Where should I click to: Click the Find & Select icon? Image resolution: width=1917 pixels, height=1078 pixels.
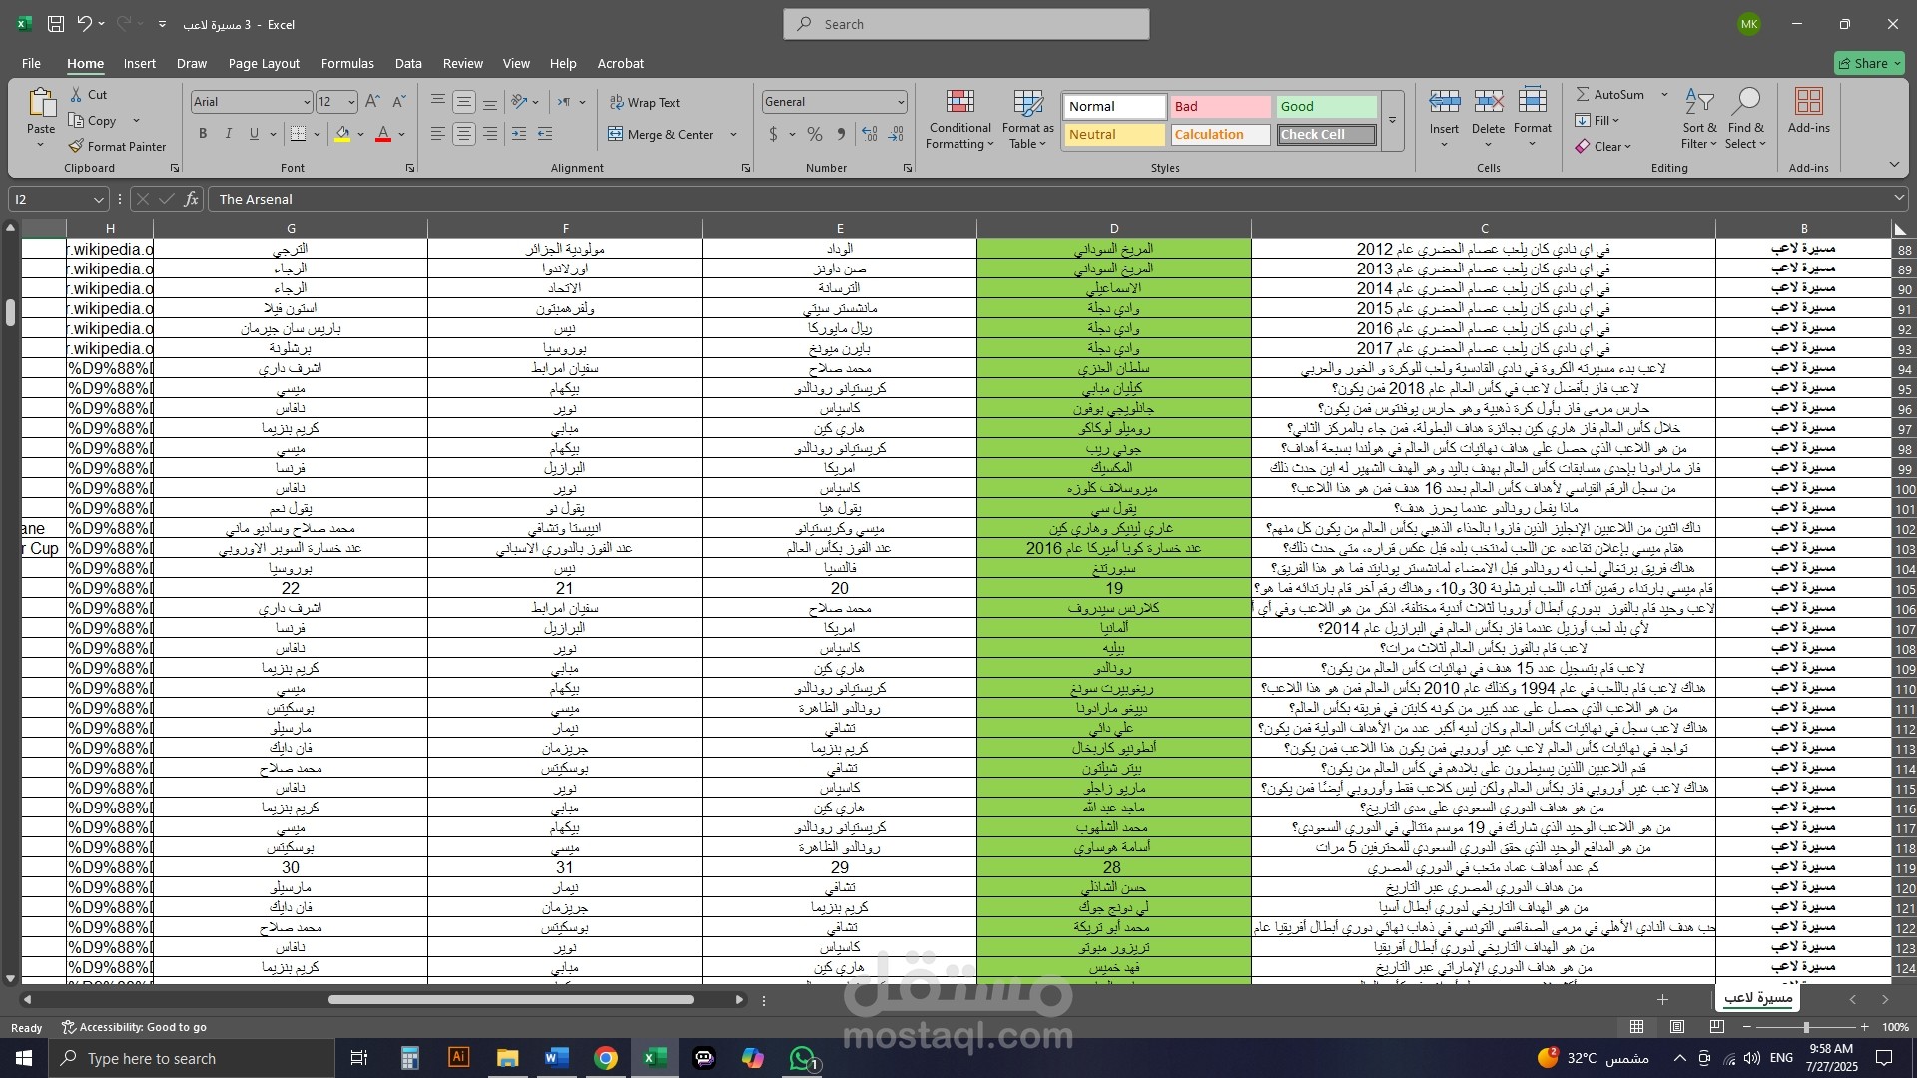click(x=1745, y=102)
